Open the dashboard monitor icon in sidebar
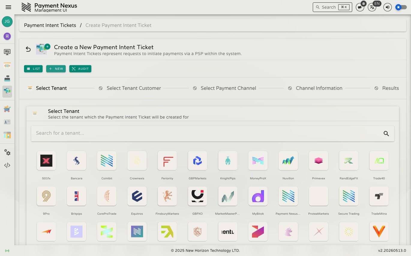 (x=7, y=52)
